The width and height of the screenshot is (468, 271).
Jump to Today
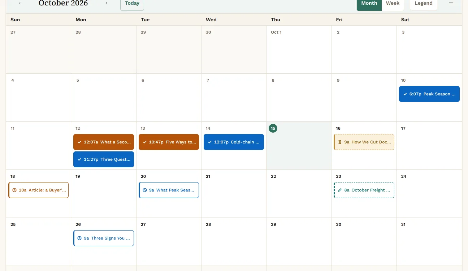click(x=132, y=4)
